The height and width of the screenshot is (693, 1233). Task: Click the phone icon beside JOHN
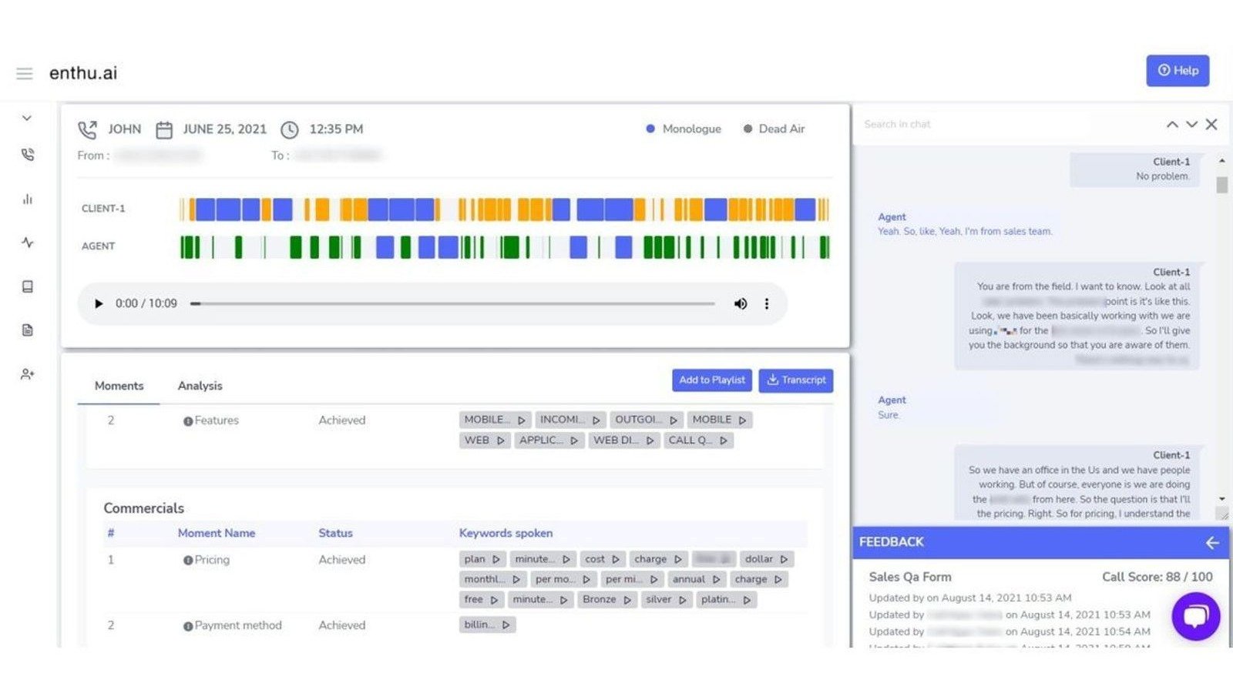(87, 129)
